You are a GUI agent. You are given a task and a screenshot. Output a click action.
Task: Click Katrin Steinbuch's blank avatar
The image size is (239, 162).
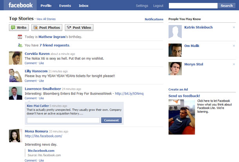pos(175,32)
